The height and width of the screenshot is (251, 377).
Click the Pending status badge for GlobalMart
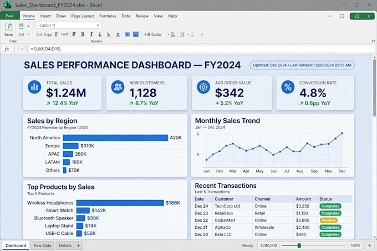pos(328,221)
